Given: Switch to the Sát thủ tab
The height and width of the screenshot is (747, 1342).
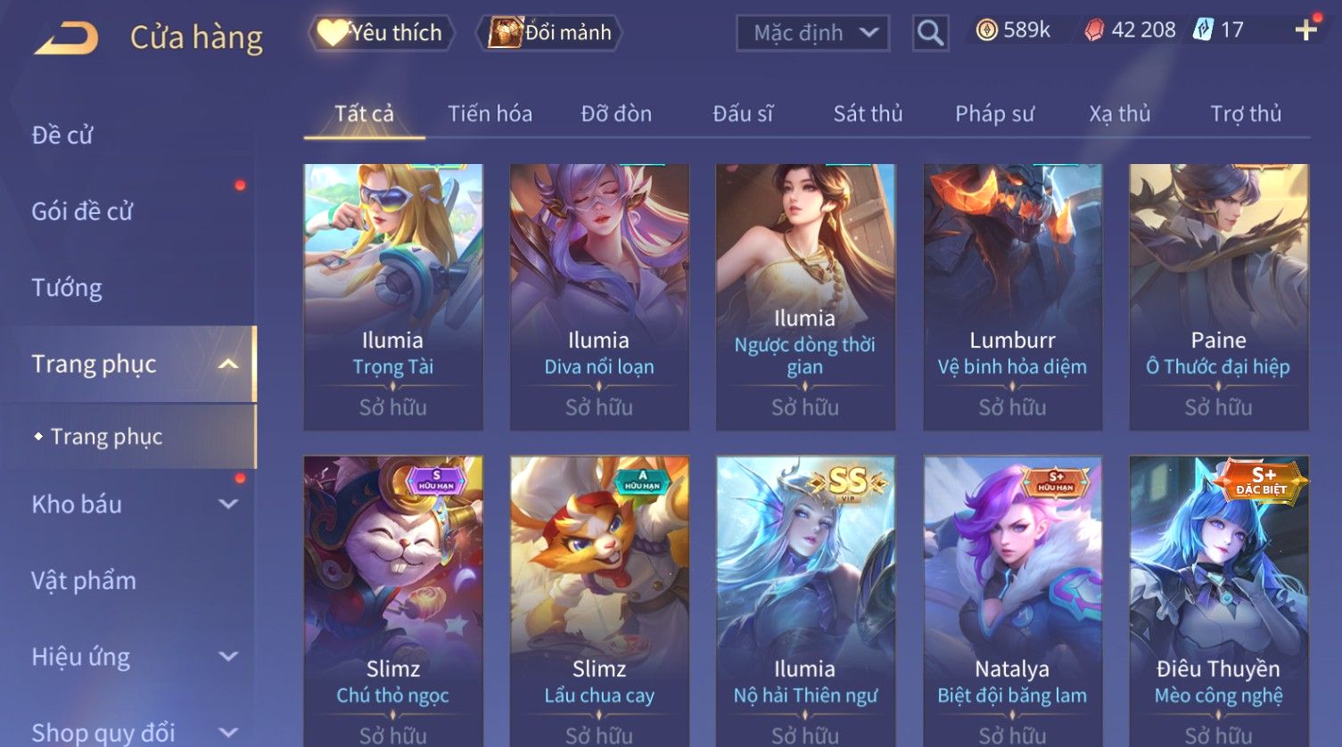Looking at the screenshot, I should coord(868,114).
